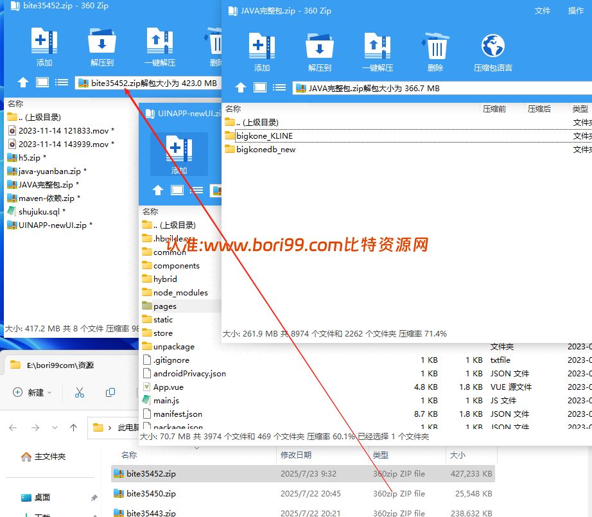Screen dimensions: 592x517
Task: Click Explorer Back arrow
Action: click(13, 428)
